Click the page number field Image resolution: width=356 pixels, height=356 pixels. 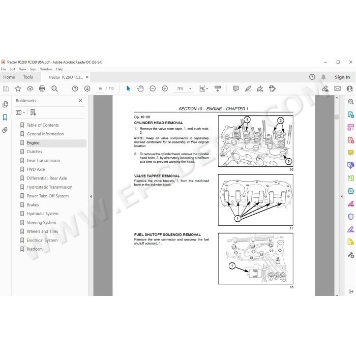100,88
